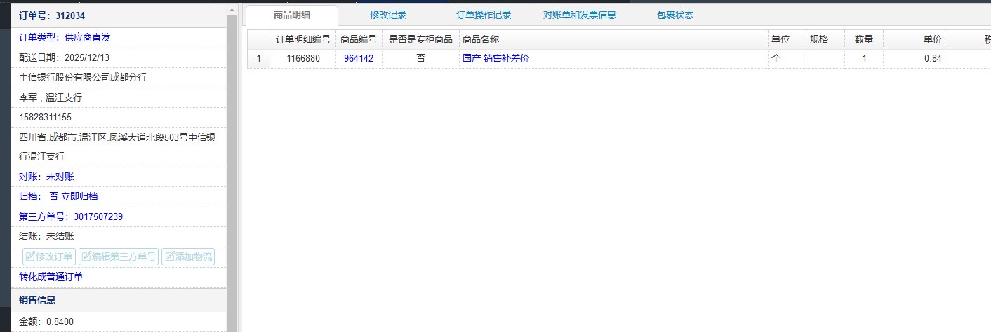Image resolution: width=991 pixels, height=332 pixels.
Task: Click the 编辑第三方单号 button
Action: tap(119, 257)
